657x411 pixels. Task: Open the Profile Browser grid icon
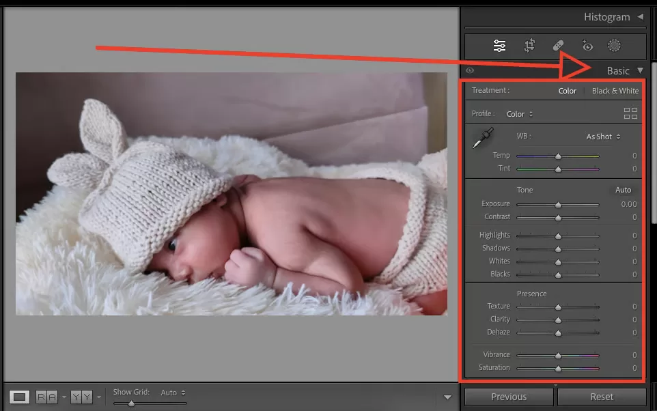click(x=630, y=113)
